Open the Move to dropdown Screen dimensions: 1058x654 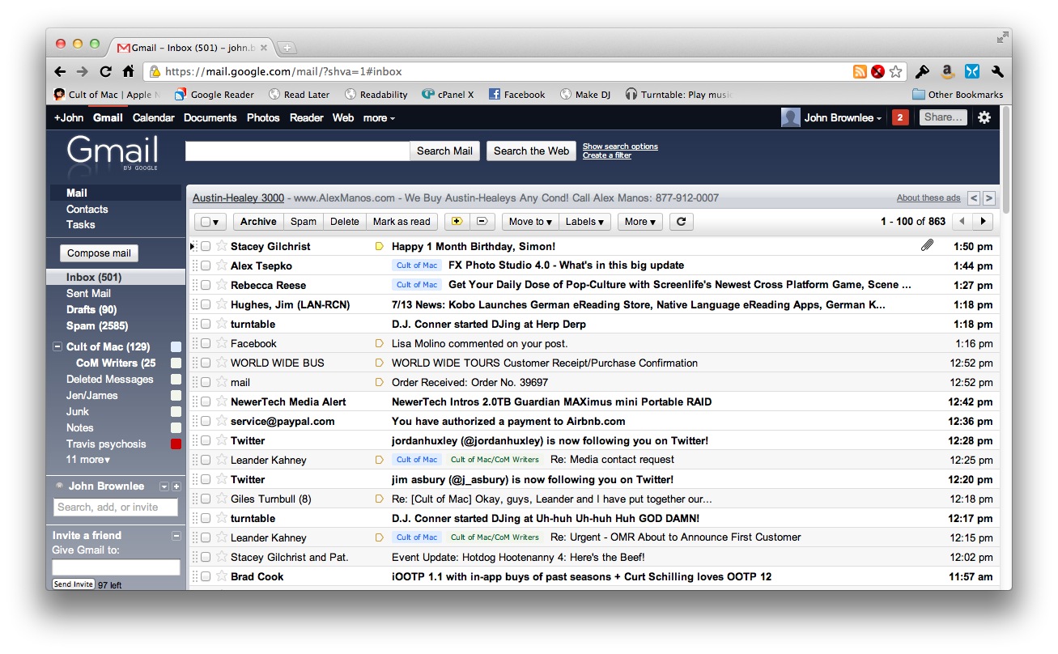(x=530, y=222)
